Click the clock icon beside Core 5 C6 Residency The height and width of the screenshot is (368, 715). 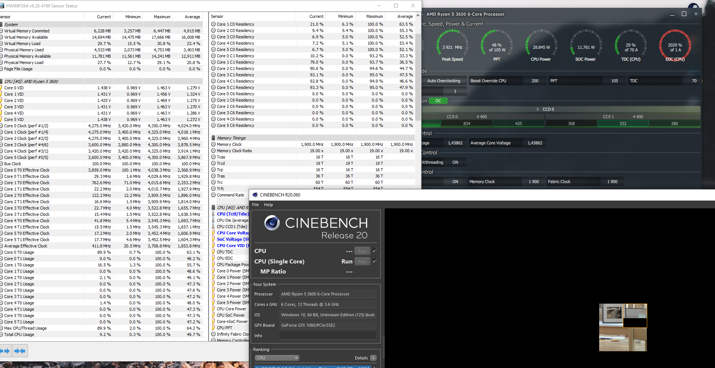(213, 125)
